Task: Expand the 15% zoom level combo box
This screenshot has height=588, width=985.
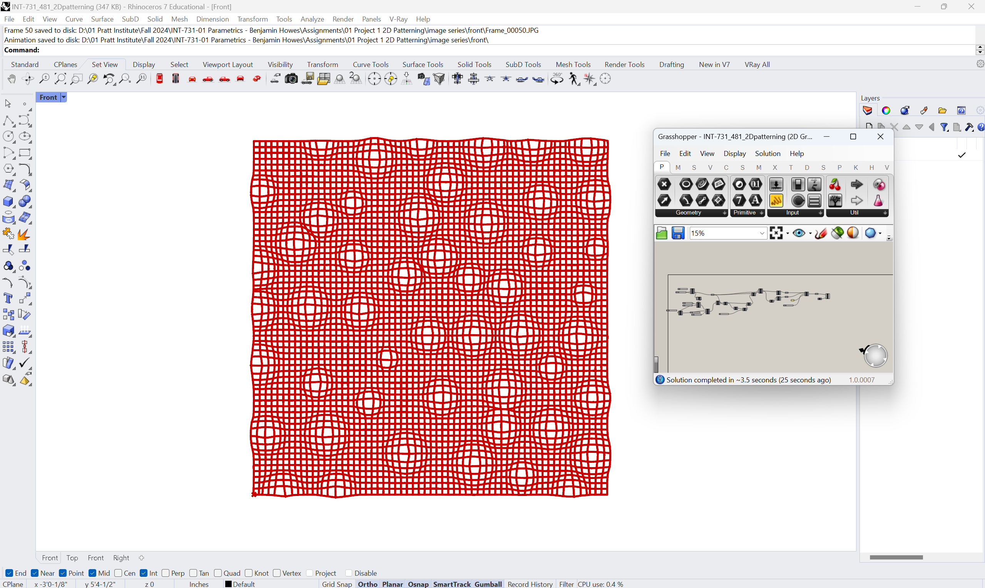Action: (762, 233)
